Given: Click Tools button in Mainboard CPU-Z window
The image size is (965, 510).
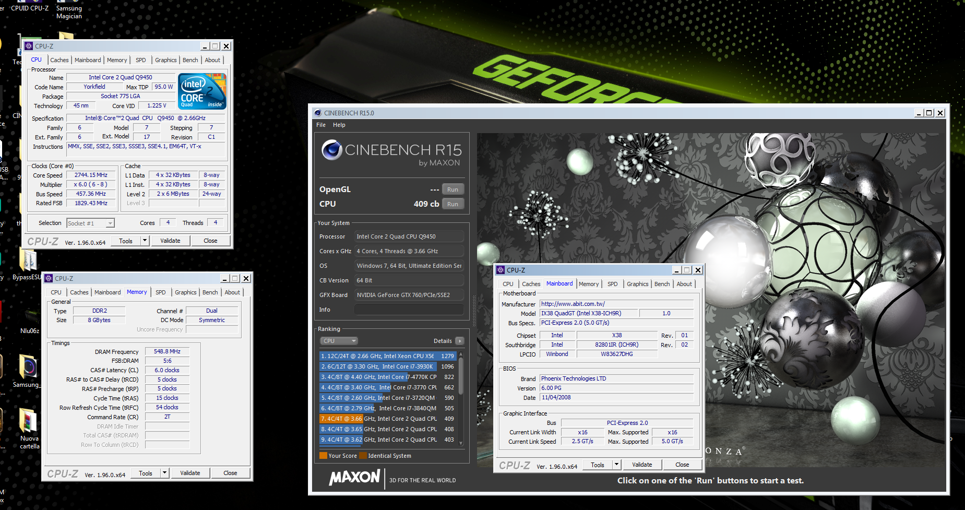Looking at the screenshot, I should (x=598, y=465).
